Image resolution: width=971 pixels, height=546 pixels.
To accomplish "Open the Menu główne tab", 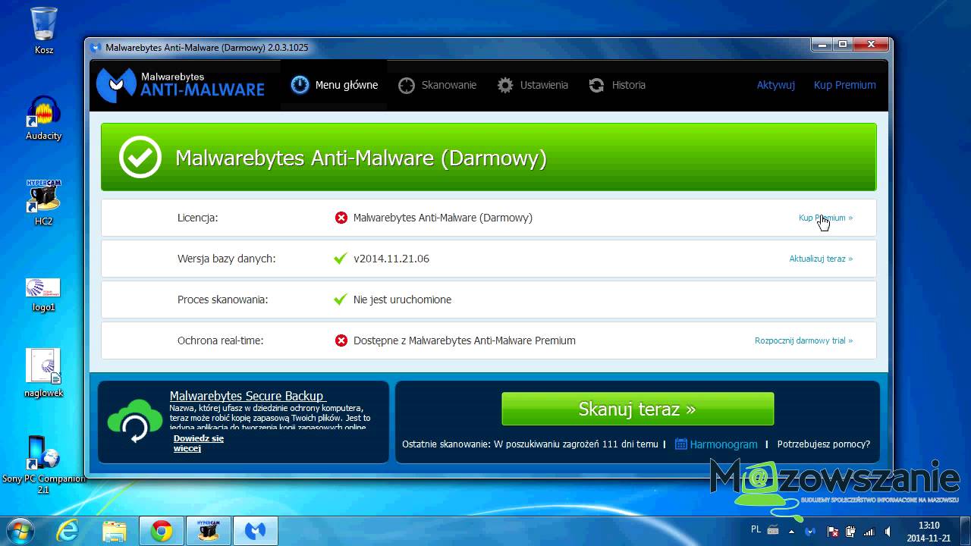I will pos(334,85).
